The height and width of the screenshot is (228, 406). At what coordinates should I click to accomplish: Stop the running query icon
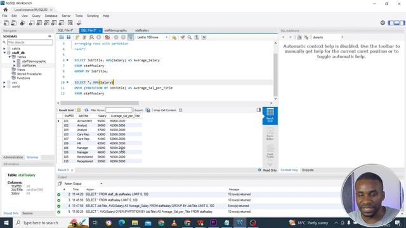[x=99, y=37]
